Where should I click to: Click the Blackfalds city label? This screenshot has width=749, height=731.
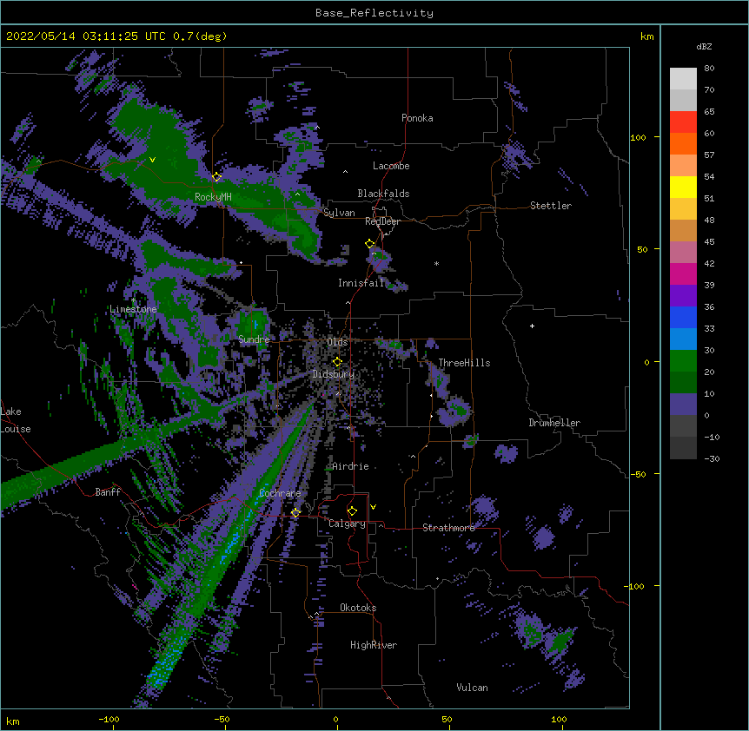pyautogui.click(x=383, y=194)
